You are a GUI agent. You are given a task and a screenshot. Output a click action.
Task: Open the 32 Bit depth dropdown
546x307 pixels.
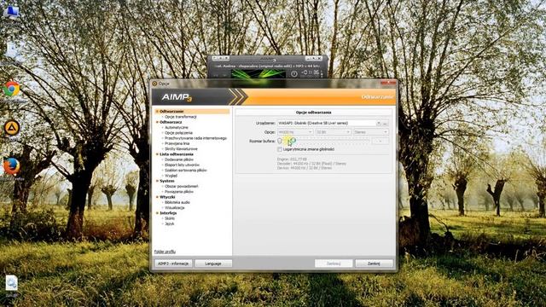[334, 132]
